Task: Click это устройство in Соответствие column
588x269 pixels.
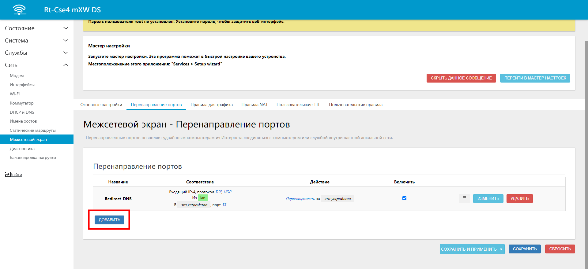Action: point(194,205)
